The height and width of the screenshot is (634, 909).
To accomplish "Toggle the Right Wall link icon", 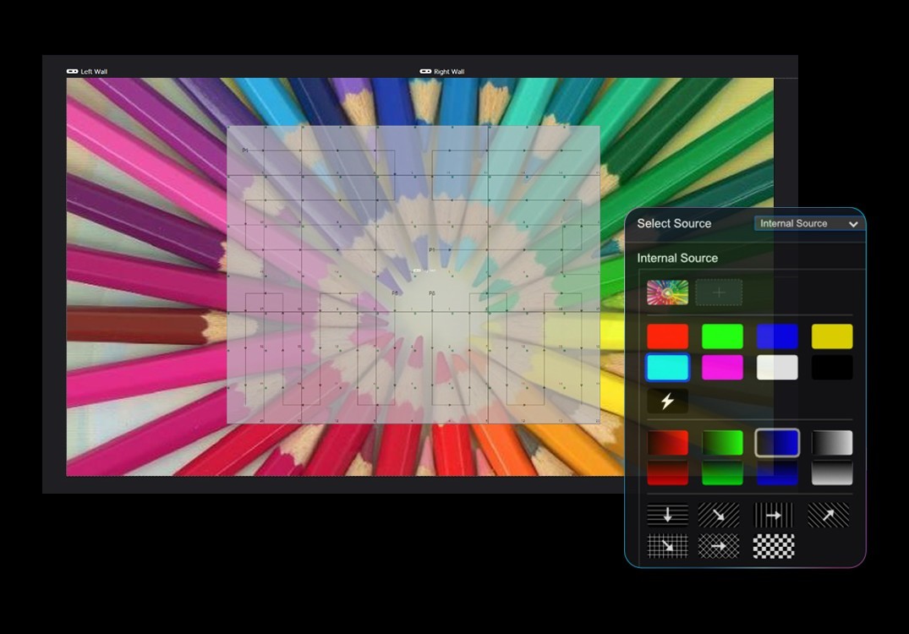I will pos(425,72).
